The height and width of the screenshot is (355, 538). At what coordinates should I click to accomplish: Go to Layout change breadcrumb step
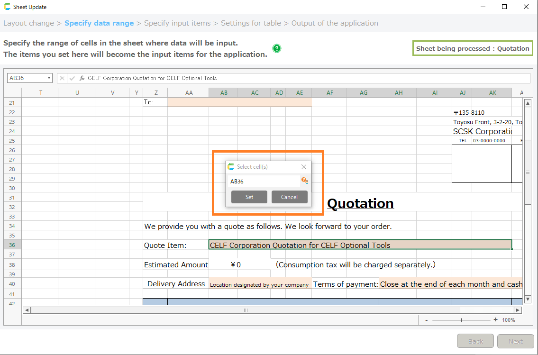[28, 23]
